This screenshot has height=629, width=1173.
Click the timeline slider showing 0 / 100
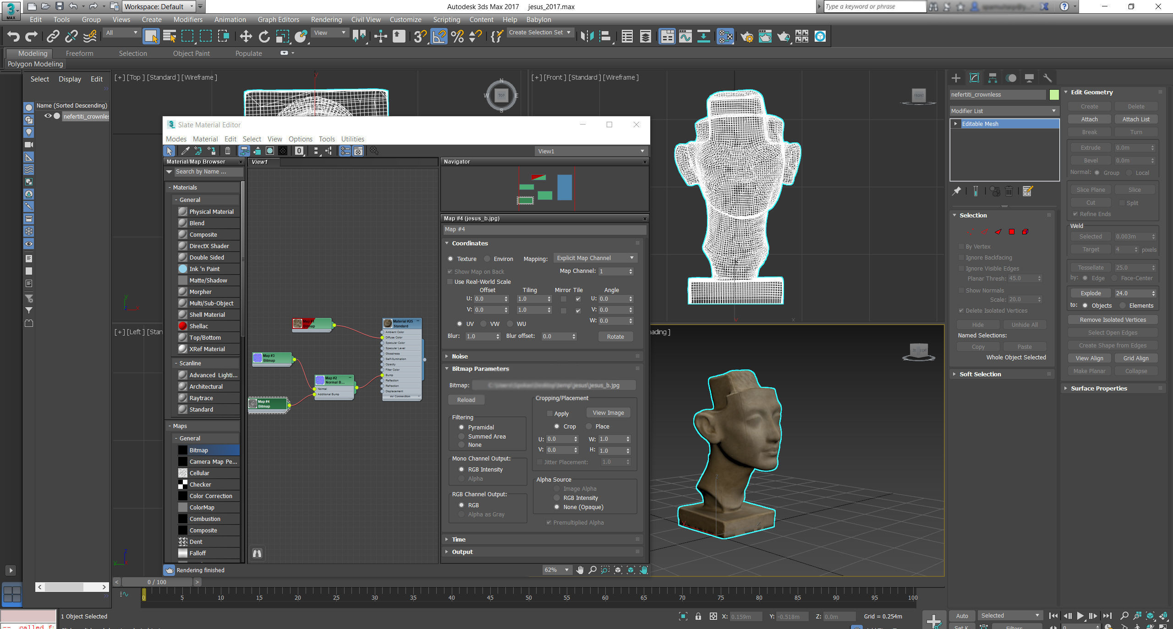click(157, 582)
